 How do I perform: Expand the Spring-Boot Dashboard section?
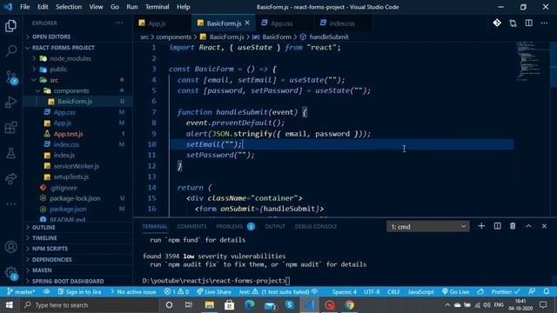coord(68,281)
